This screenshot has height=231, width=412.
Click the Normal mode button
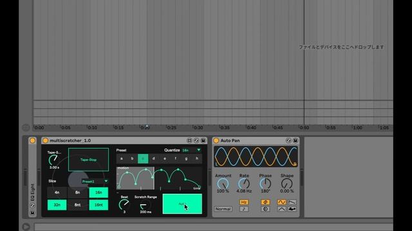pyautogui.click(x=223, y=209)
